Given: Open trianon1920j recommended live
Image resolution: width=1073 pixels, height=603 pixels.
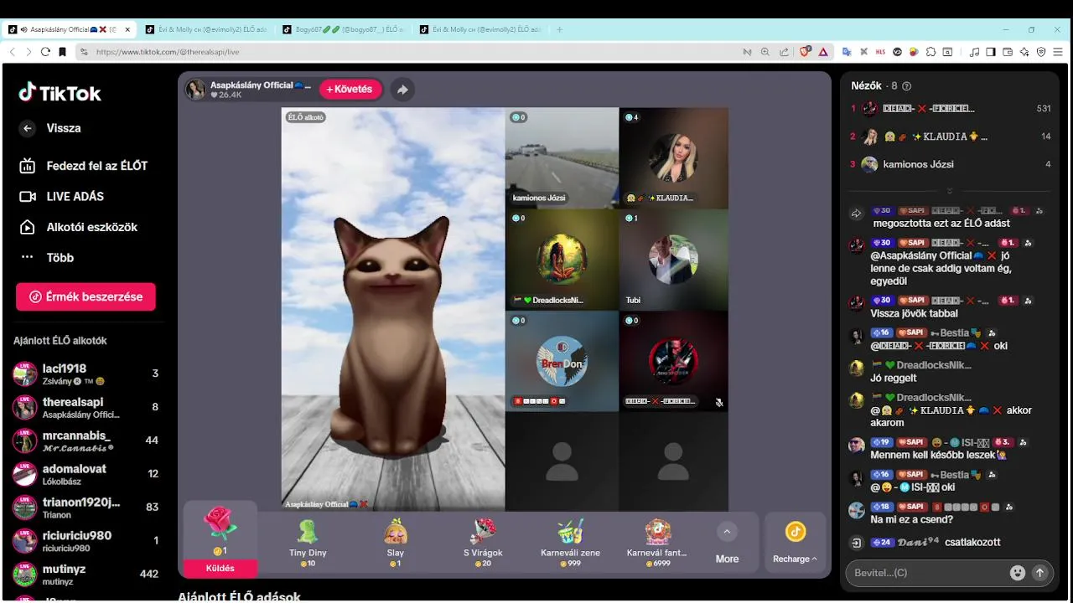Looking at the screenshot, I should (x=86, y=508).
